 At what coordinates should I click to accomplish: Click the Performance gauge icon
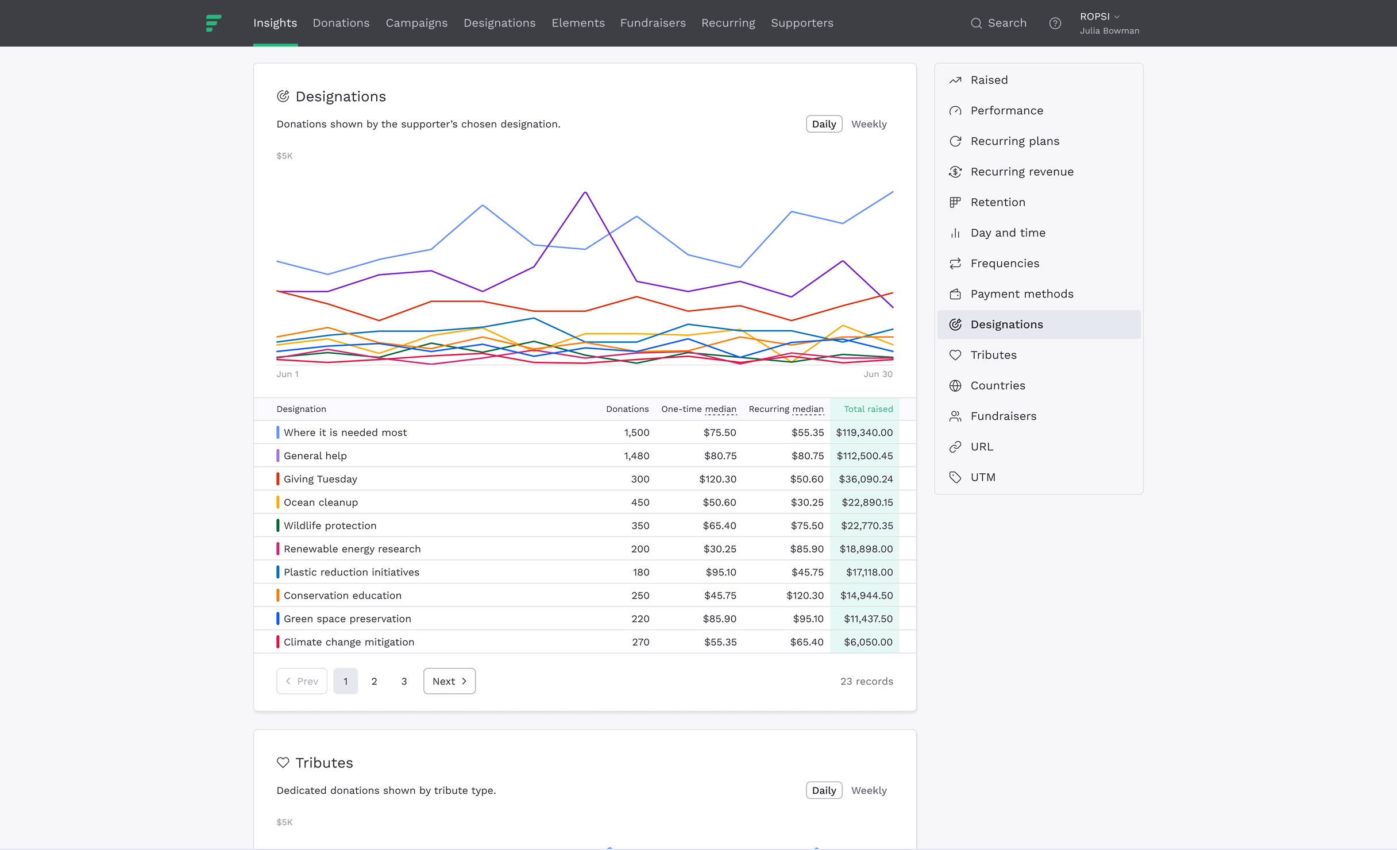[955, 110]
